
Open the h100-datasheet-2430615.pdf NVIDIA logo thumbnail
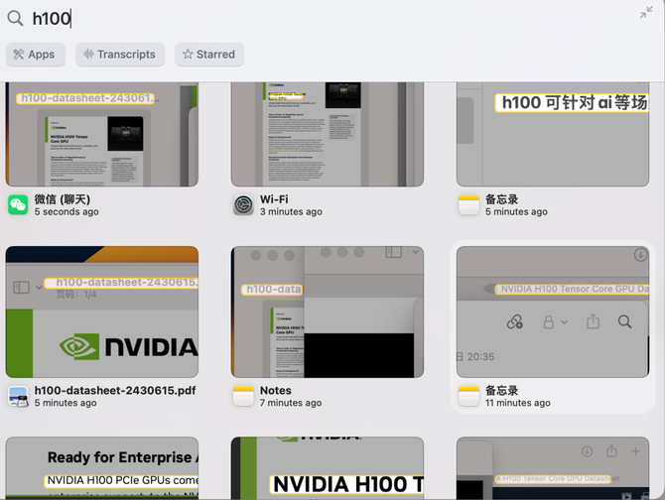pos(102,312)
